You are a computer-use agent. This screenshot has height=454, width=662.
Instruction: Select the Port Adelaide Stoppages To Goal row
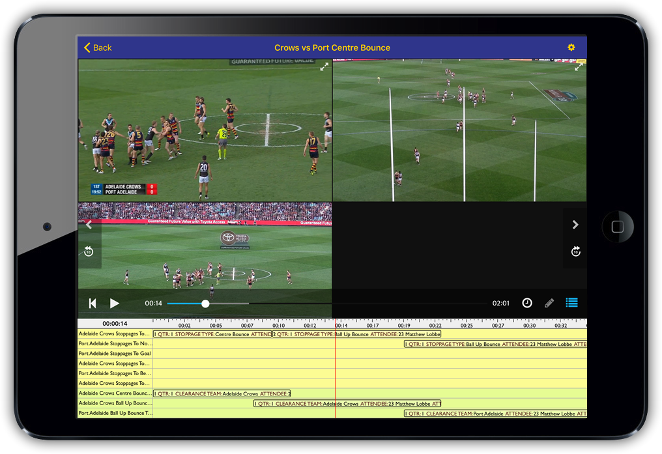point(115,354)
